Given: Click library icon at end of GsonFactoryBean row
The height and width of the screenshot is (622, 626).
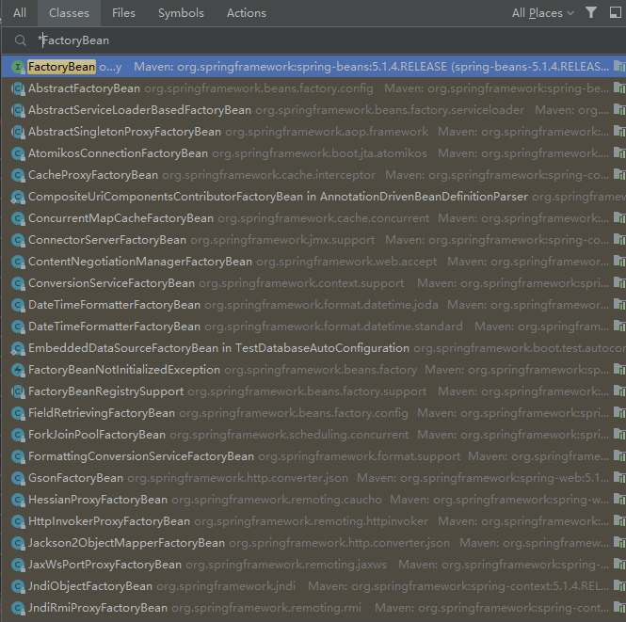Looking at the screenshot, I should pos(619,478).
